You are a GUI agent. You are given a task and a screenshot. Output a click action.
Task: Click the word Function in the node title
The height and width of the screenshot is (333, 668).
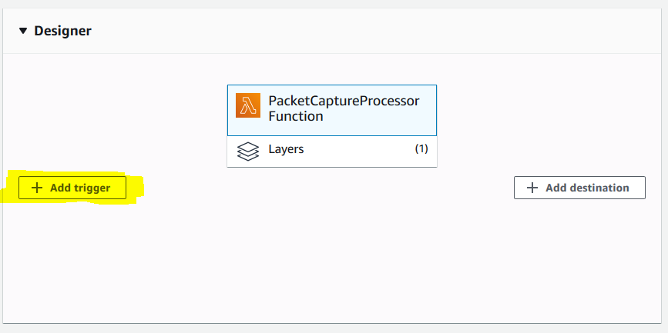(296, 116)
